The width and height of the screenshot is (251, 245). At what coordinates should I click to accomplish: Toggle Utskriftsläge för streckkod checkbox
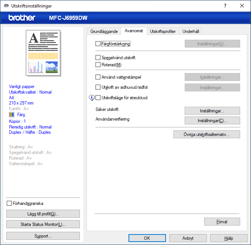pos(98,98)
